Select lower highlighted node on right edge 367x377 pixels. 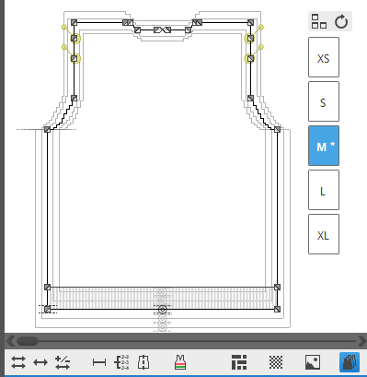click(250, 58)
